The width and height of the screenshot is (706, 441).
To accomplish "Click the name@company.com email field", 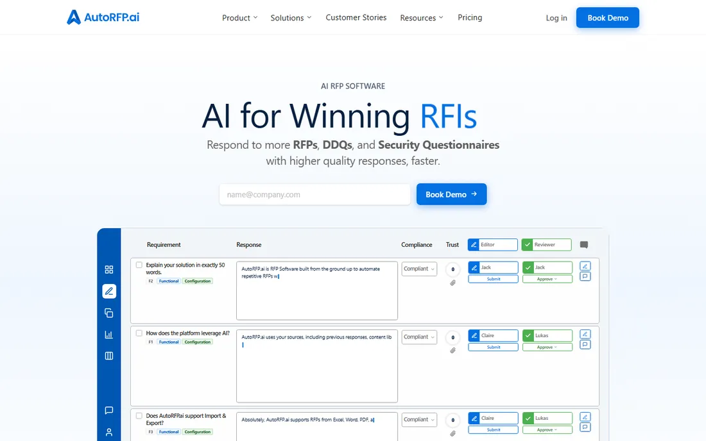I will [x=314, y=194].
